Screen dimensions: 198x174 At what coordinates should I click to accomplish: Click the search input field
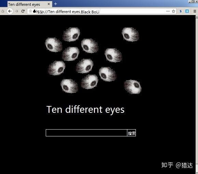(x=86, y=133)
